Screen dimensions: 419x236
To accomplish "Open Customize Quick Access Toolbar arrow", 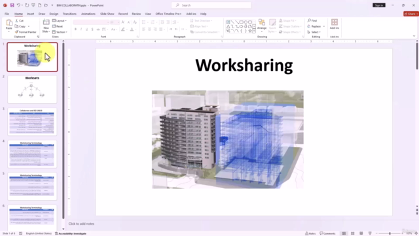I will (52, 5).
